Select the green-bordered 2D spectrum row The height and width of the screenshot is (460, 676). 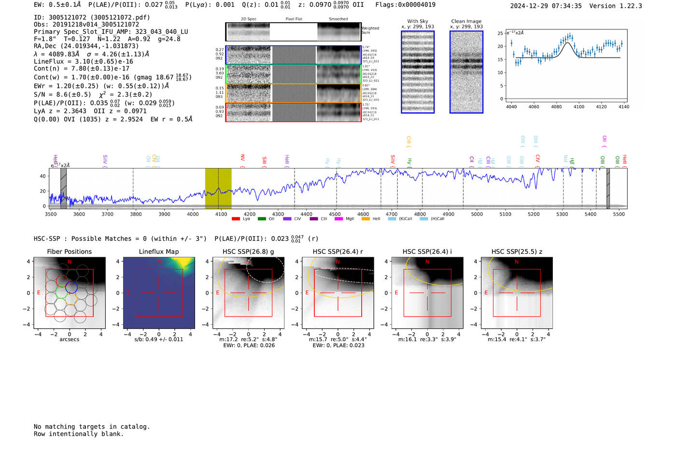[294, 74]
